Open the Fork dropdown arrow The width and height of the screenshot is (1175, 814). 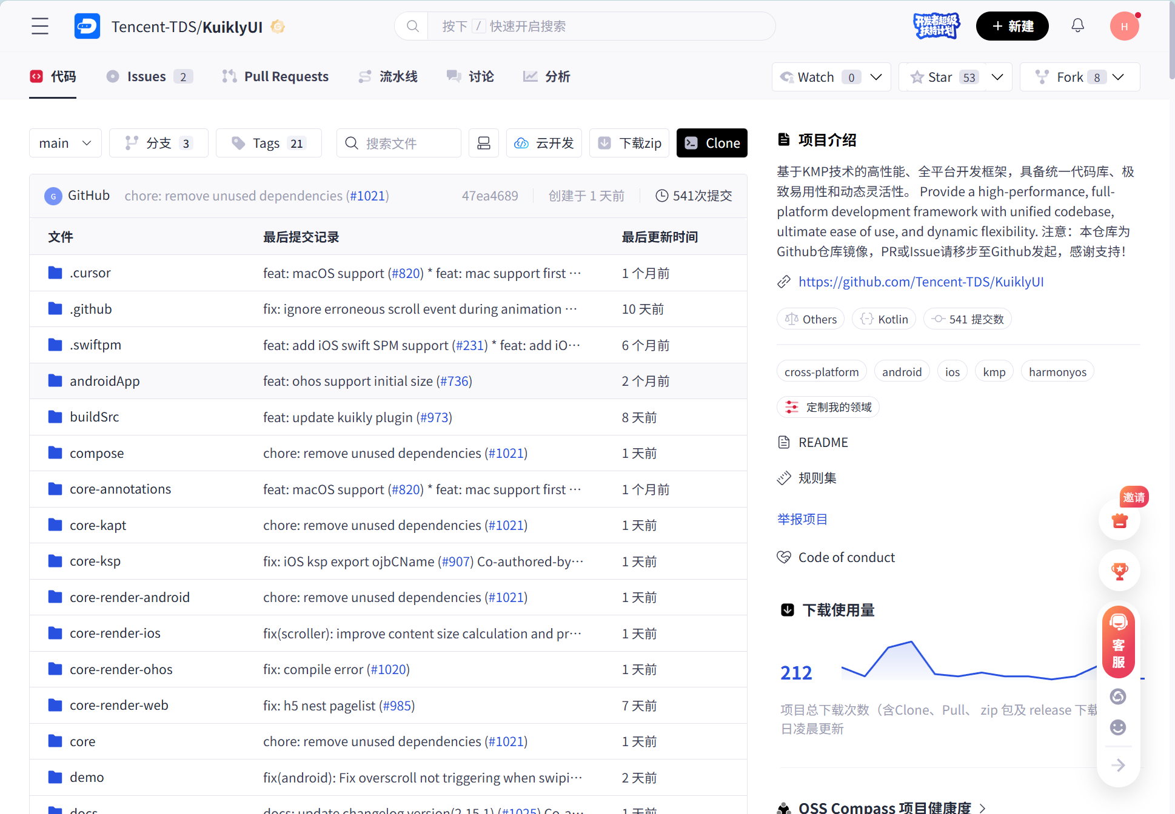click(x=1119, y=77)
